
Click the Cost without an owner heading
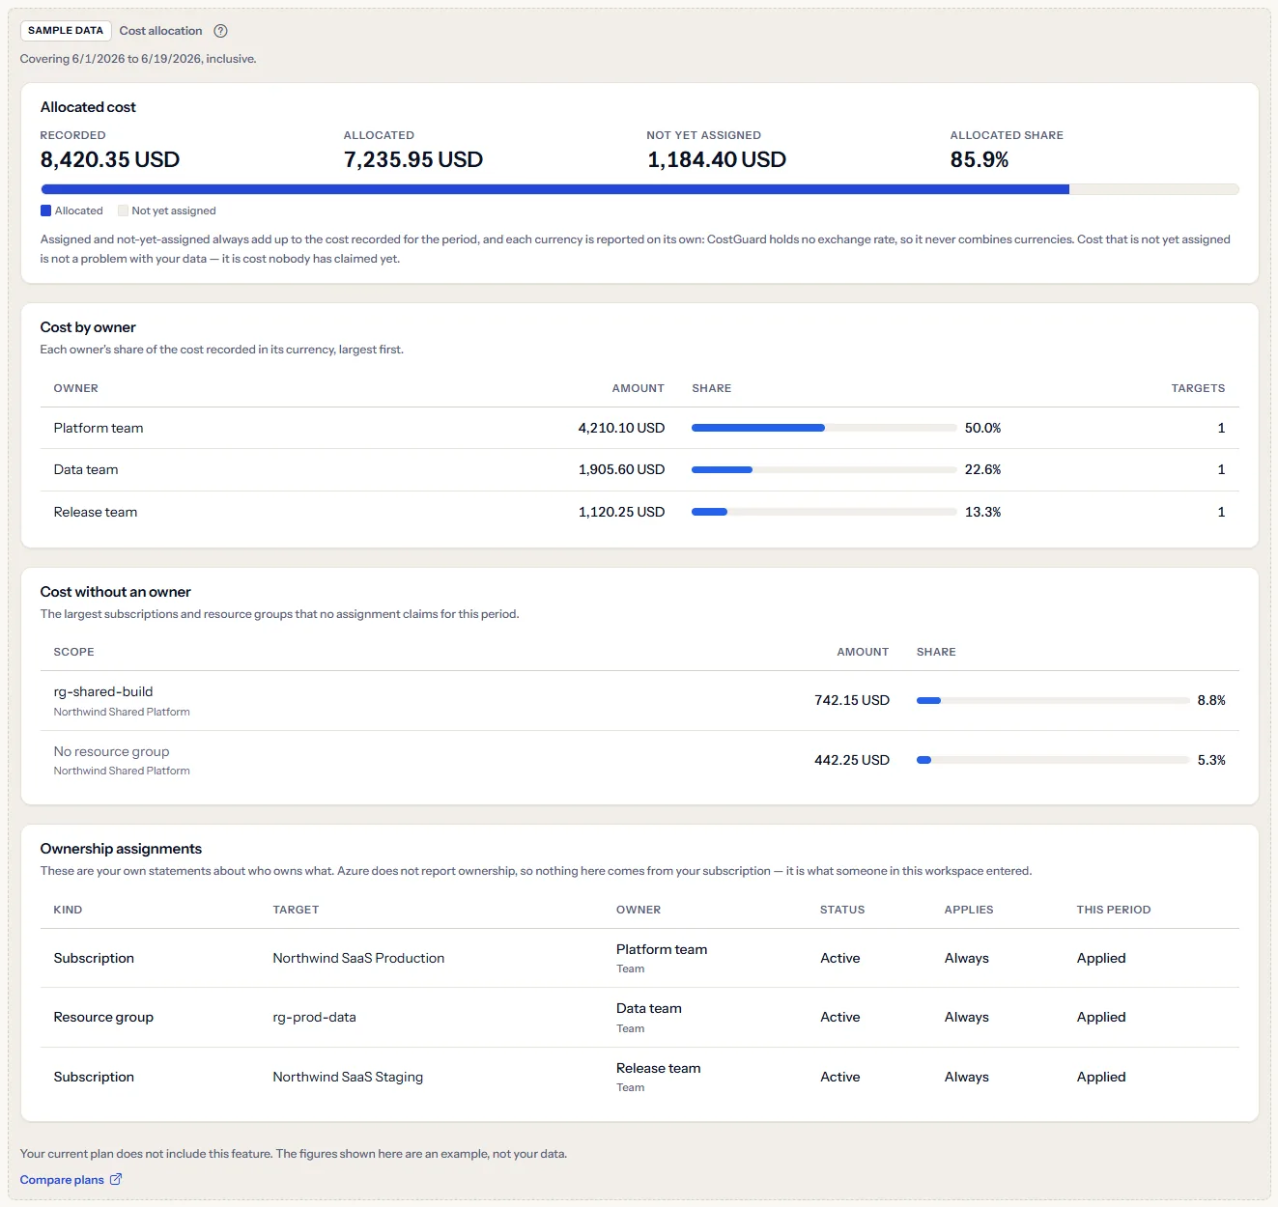coord(116,592)
